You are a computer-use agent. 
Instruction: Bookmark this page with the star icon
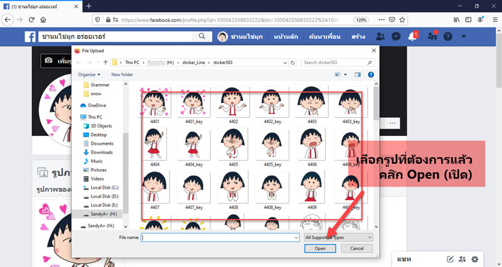tap(402, 20)
